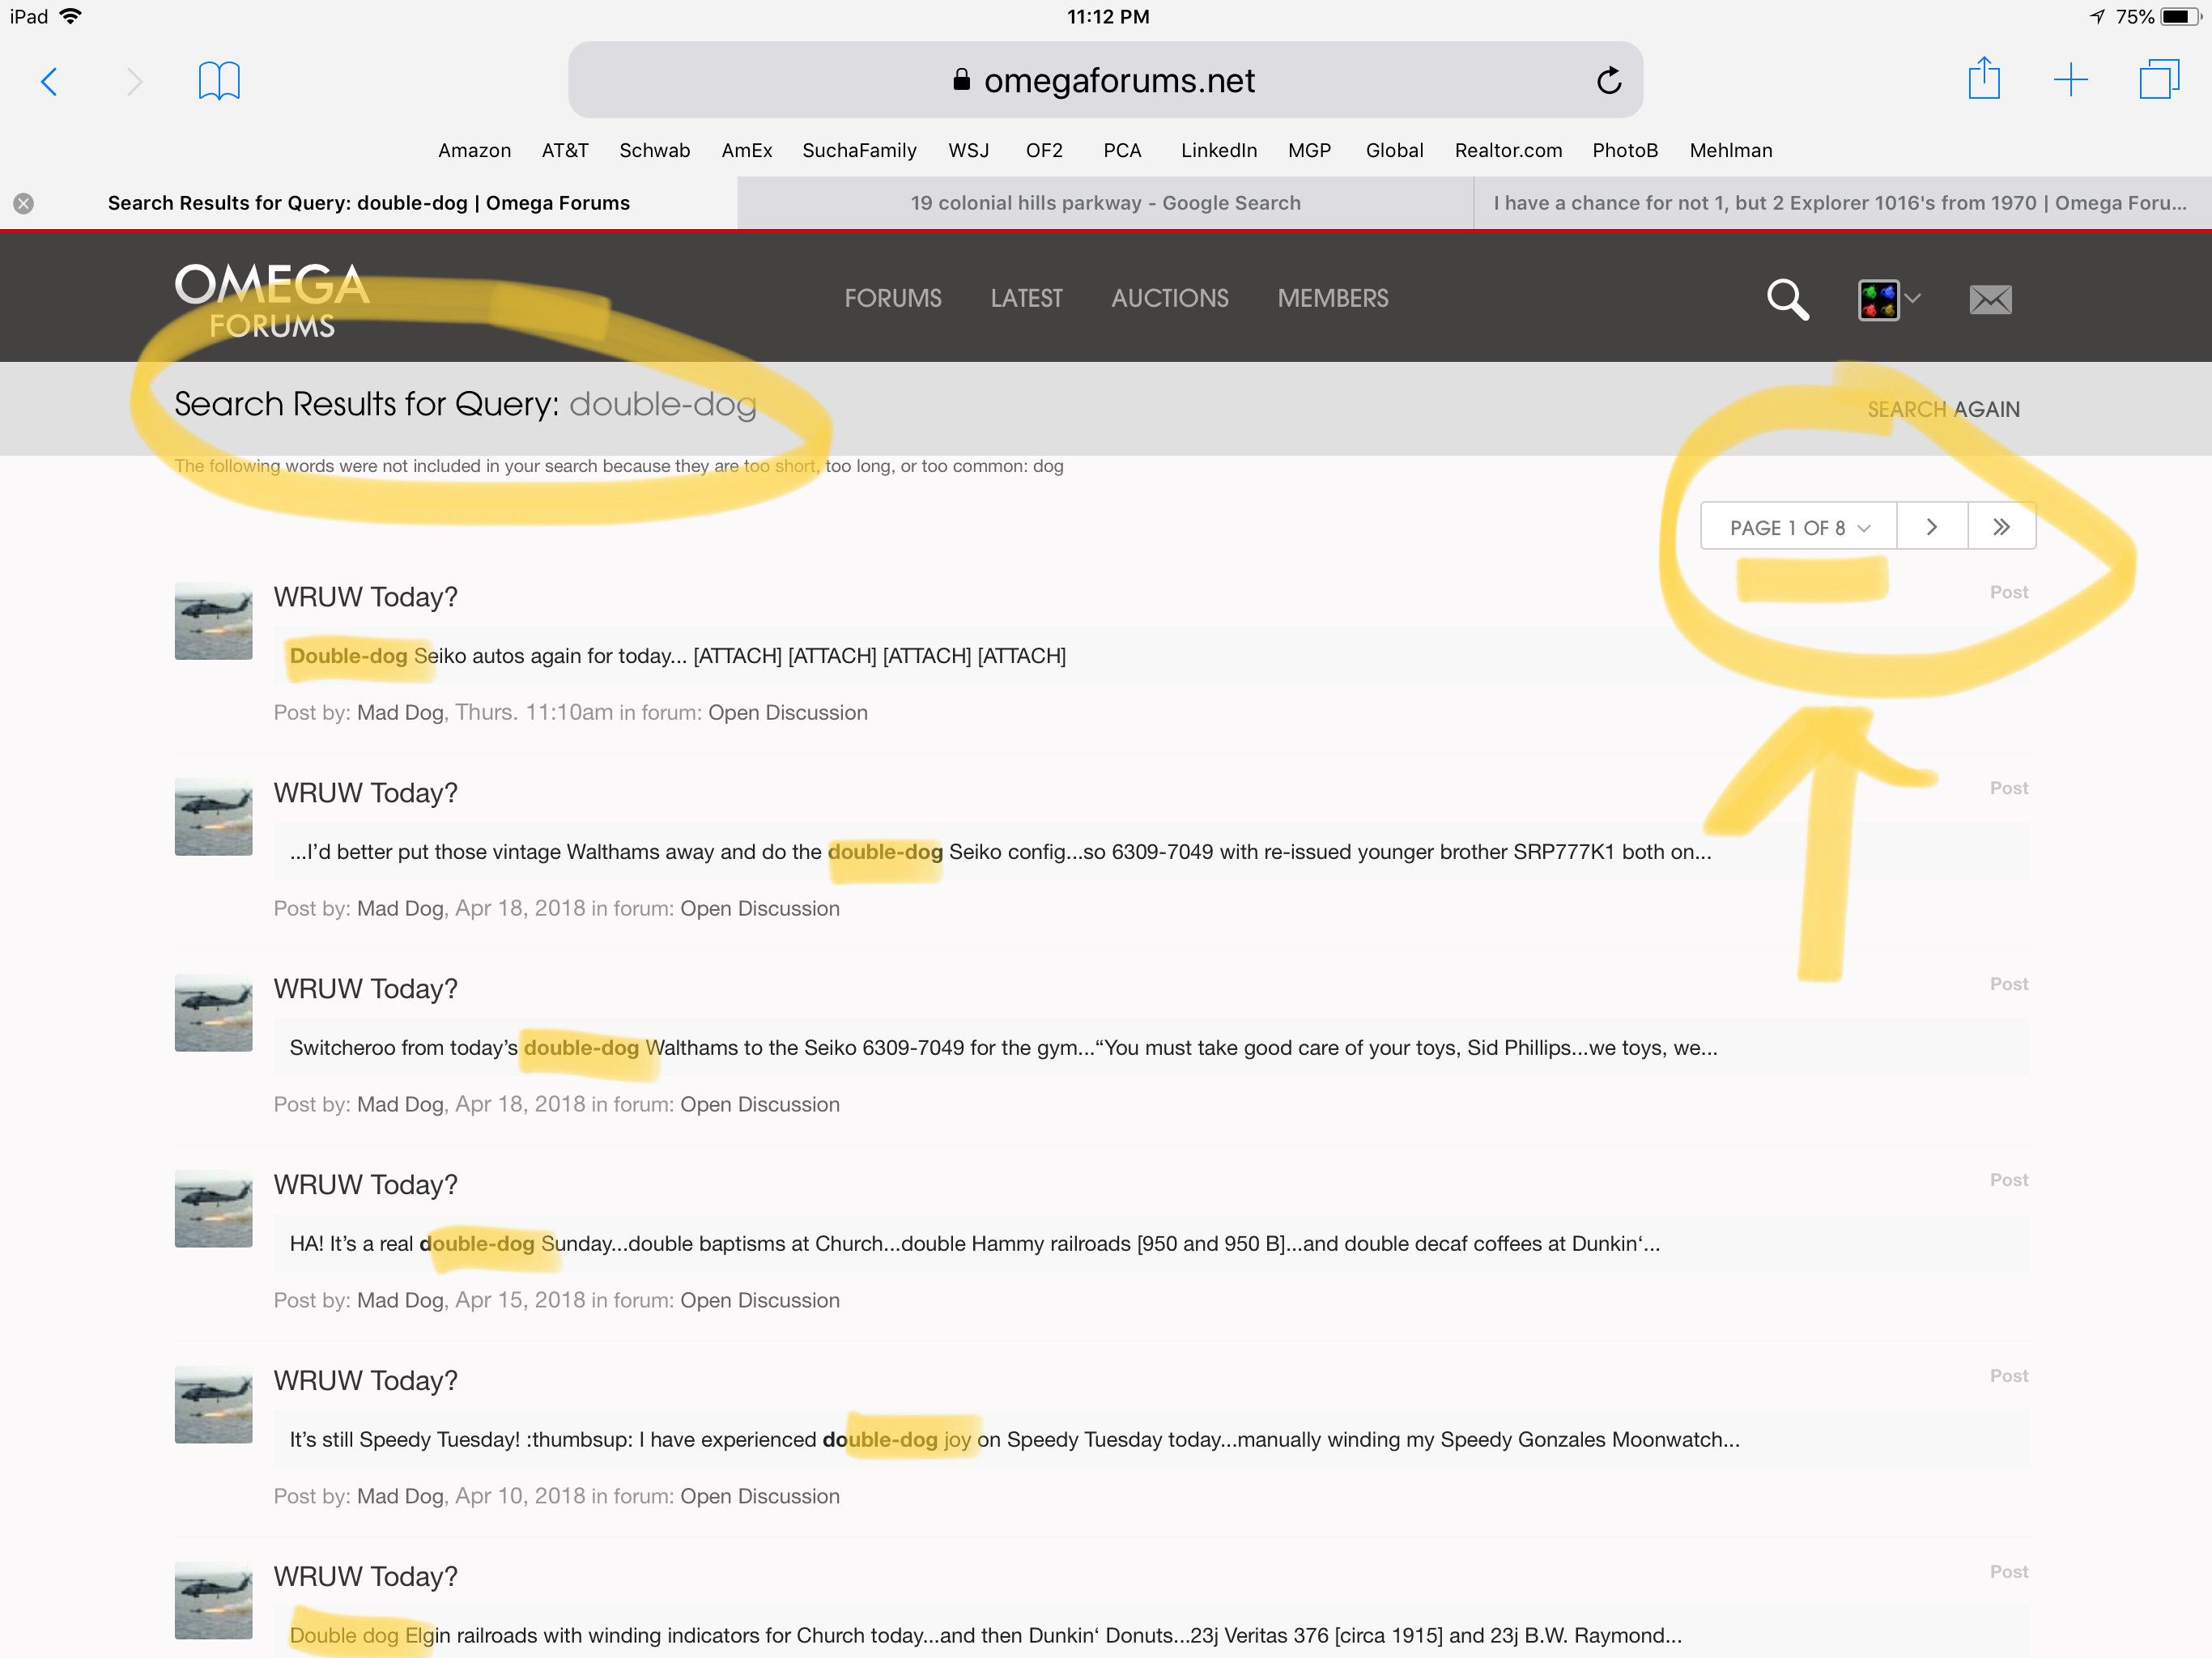Open the MEMBERS navigation item

(x=1332, y=298)
